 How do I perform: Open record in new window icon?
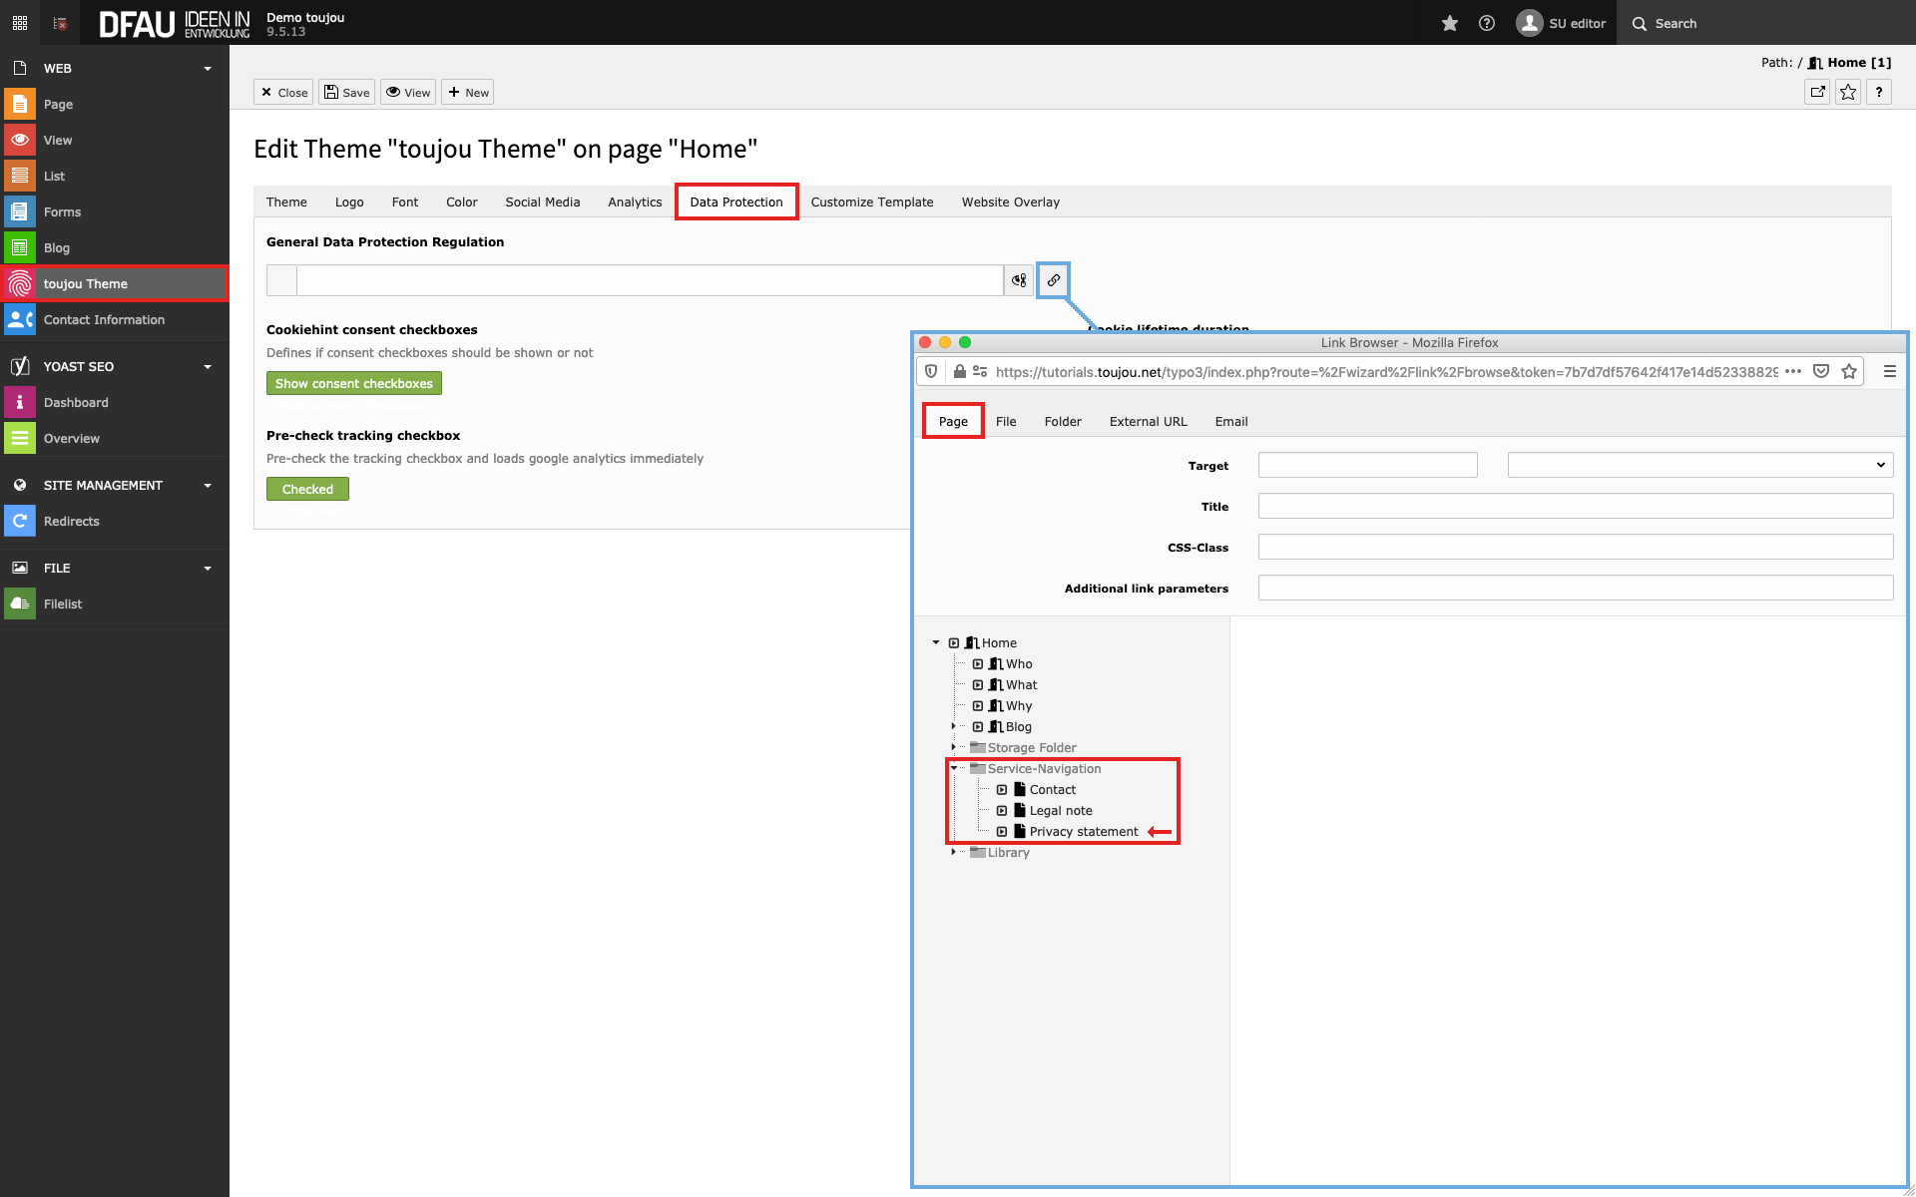[x=1818, y=92]
